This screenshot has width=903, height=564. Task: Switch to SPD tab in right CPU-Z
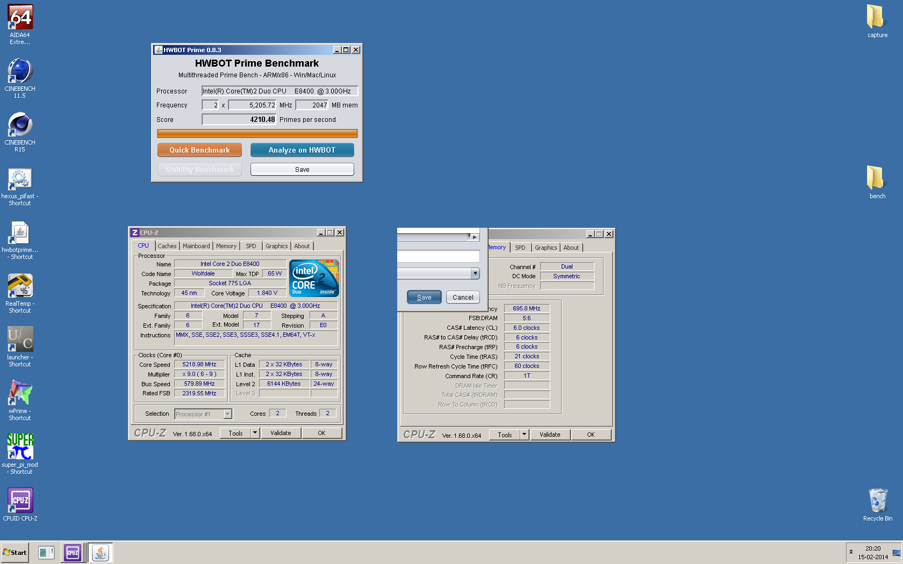click(x=520, y=248)
